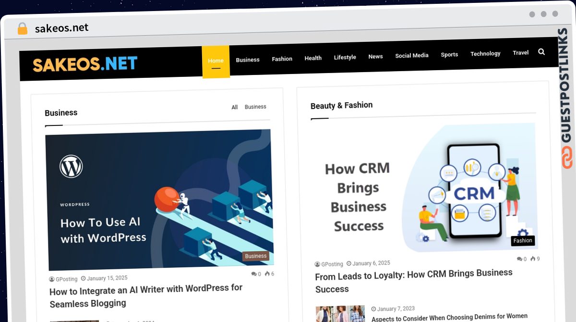Click author avatar icon next to January 15 post
The width and height of the screenshot is (576, 322).
coord(52,279)
